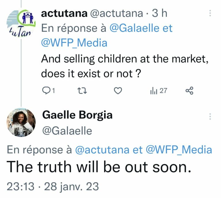Open the @actutana mention in Gaelle's reply
This screenshot has width=221, height=198.
pyautogui.click(x=102, y=150)
